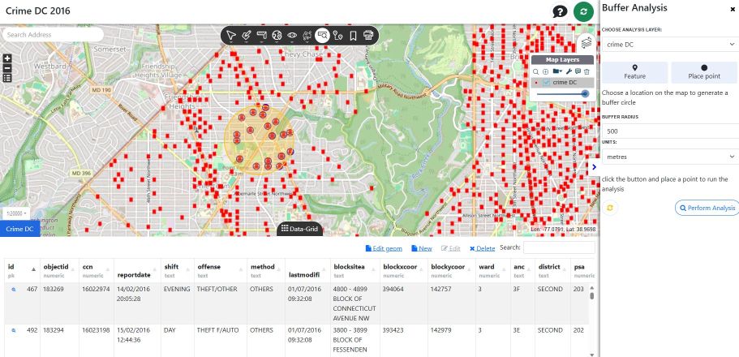The height and width of the screenshot is (357, 739).
Task: Click the wrench icon in Map Layers
Action: click(x=570, y=71)
